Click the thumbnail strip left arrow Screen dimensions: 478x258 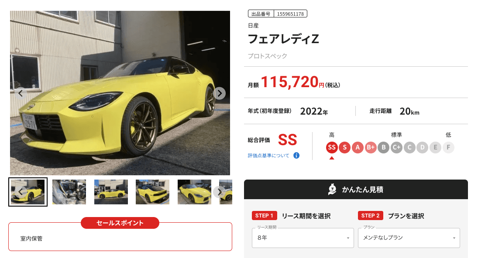(x=21, y=192)
